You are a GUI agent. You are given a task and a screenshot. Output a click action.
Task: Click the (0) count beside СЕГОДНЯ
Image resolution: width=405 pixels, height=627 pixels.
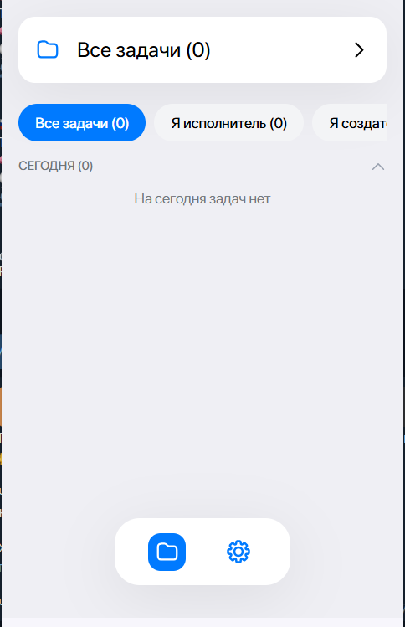click(85, 166)
